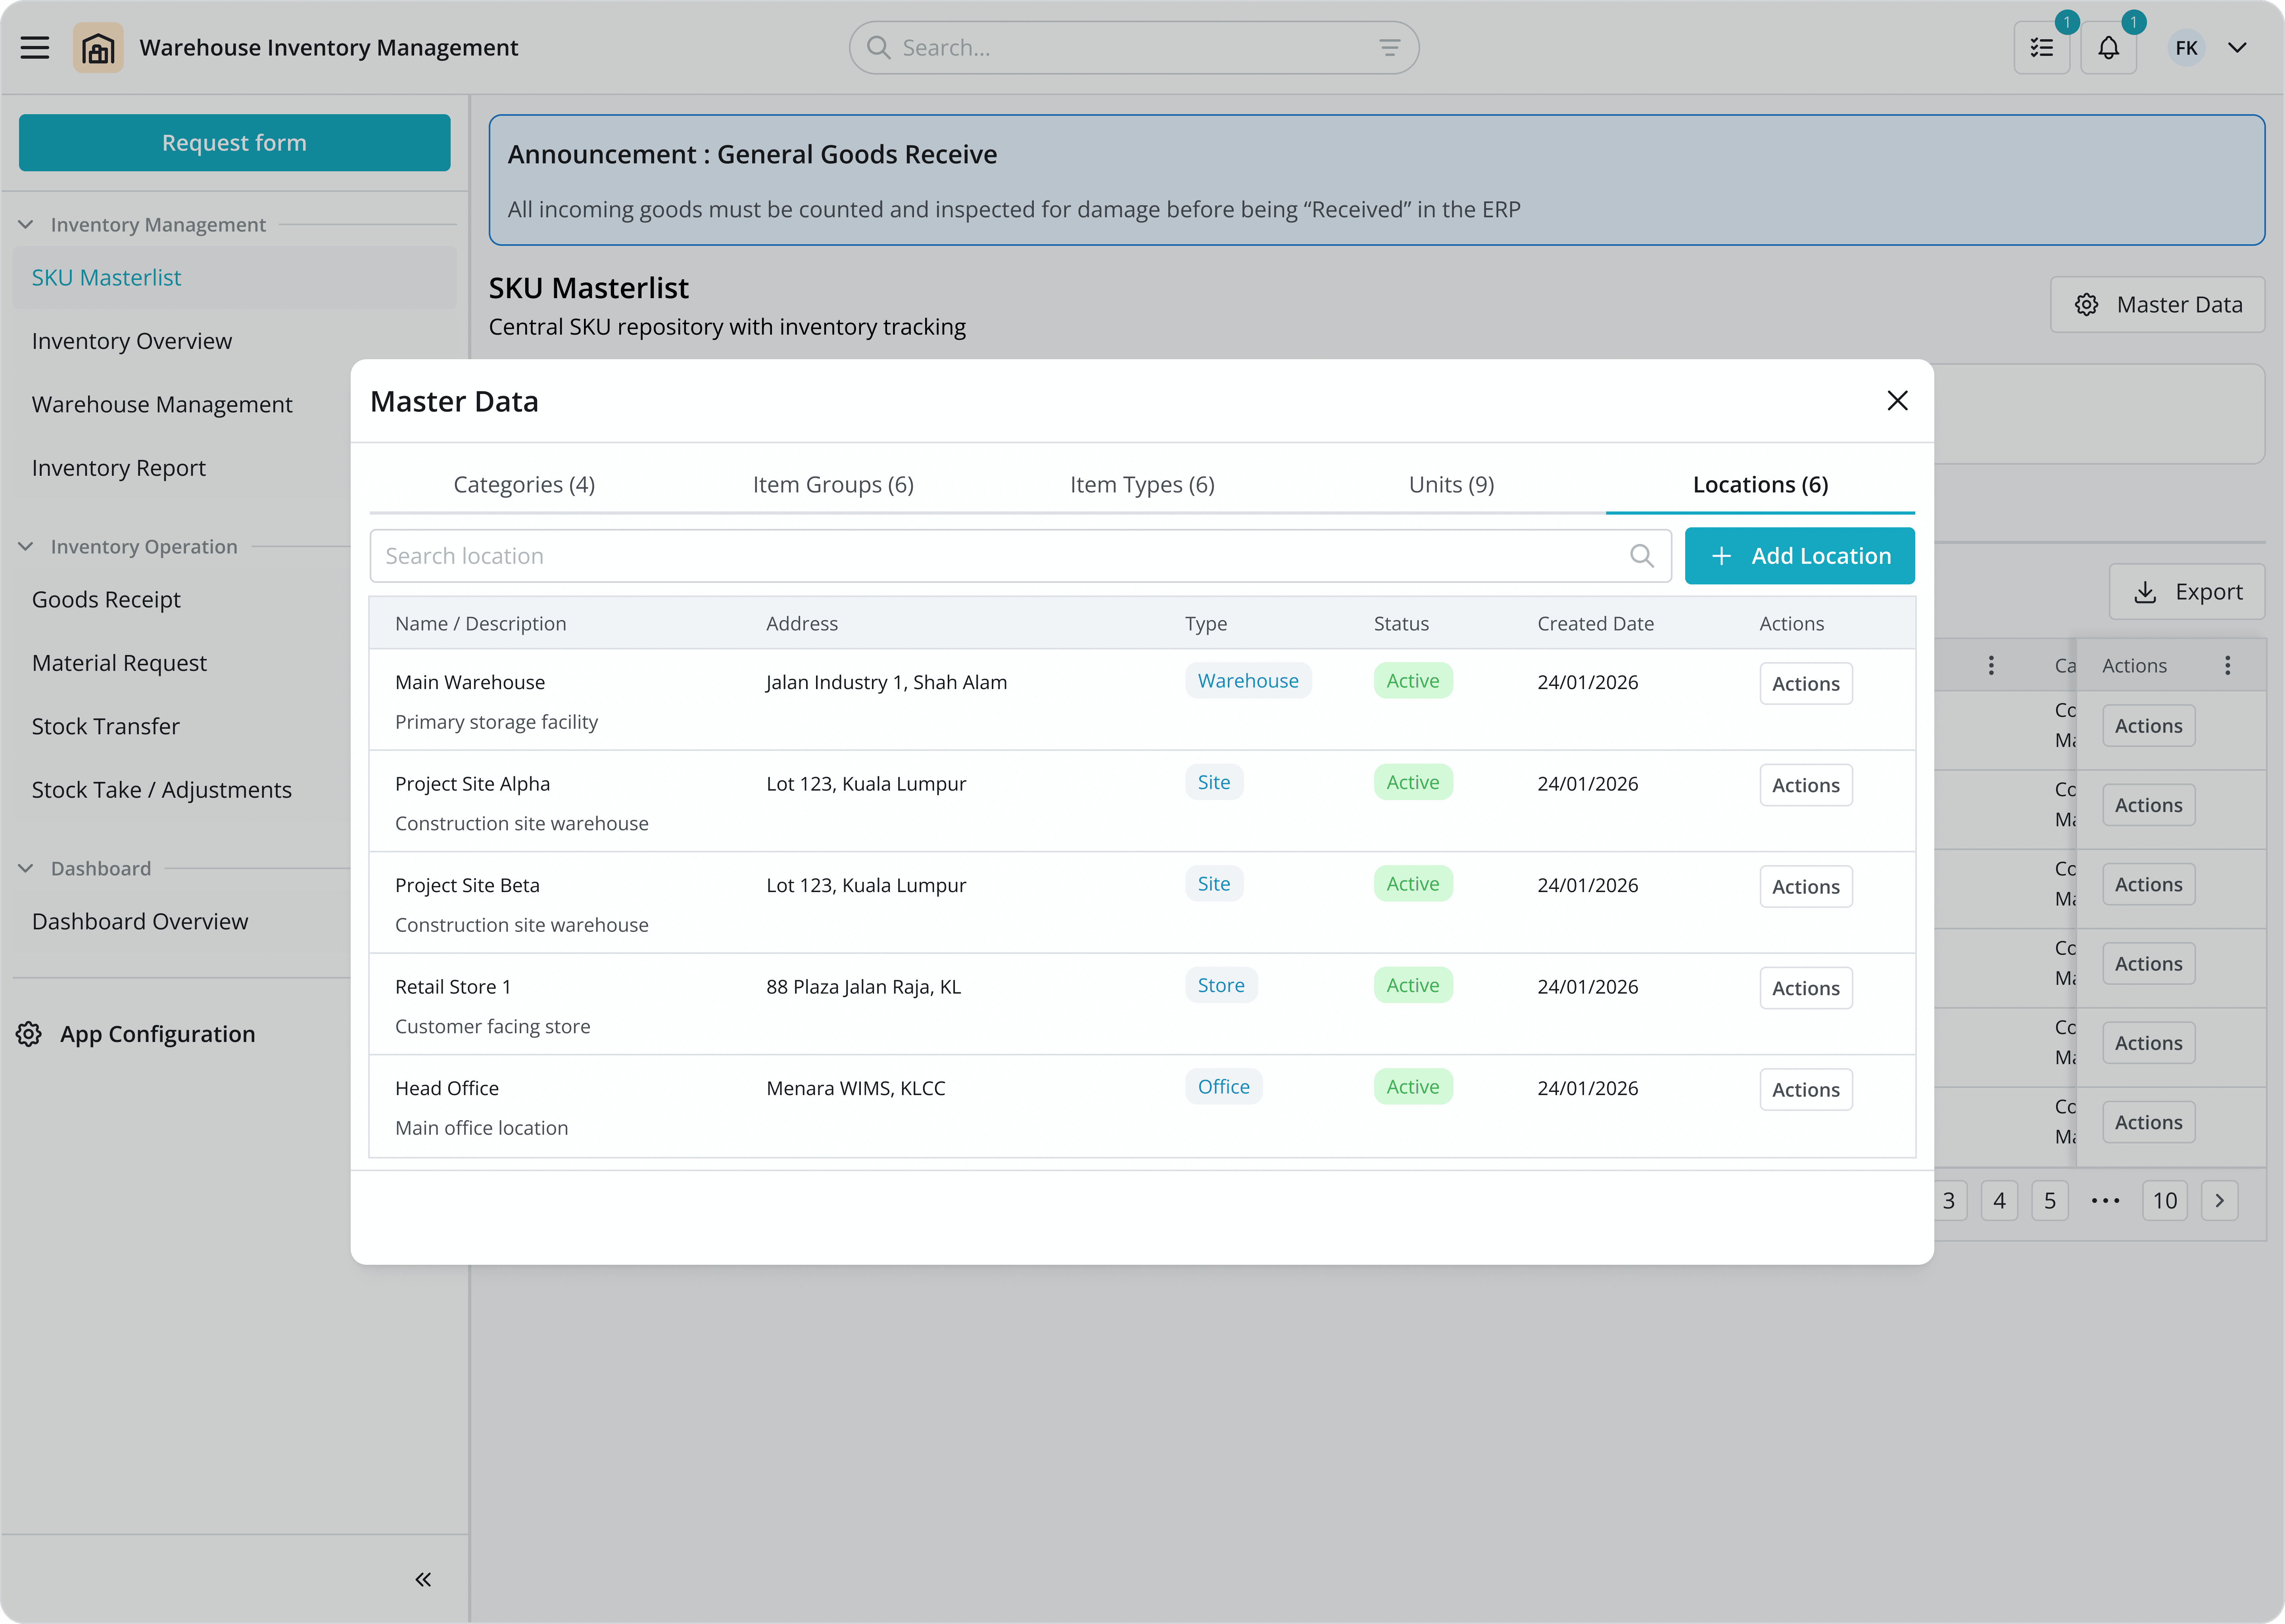Click the warehouse logo icon
The image size is (2285, 1624).
click(x=98, y=48)
